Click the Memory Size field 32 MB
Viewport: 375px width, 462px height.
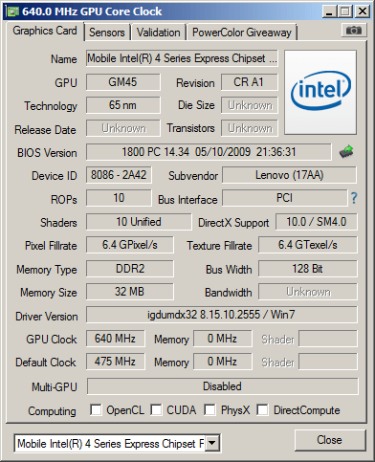tap(130, 292)
